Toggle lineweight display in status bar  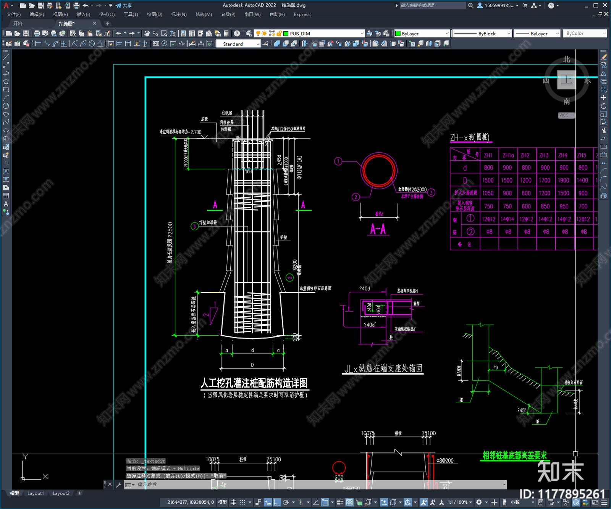point(340,502)
